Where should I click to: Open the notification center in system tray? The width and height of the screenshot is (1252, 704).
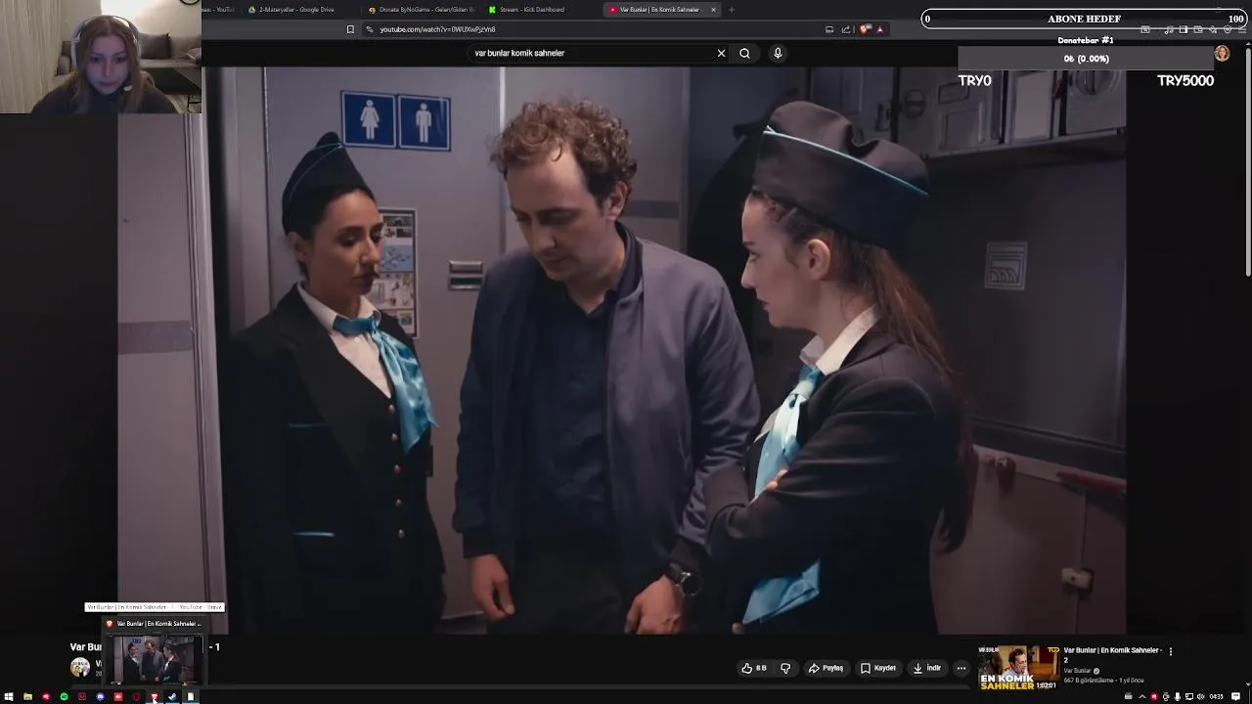tap(1236, 697)
